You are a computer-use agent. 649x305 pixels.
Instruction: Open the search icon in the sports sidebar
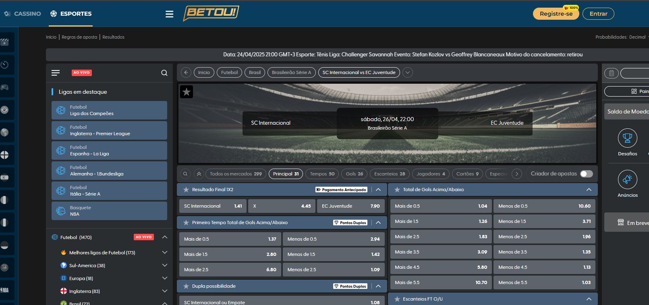[x=164, y=73]
